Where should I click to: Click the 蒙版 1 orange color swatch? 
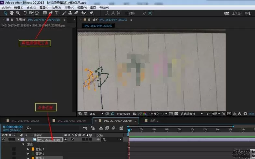coord(33,149)
